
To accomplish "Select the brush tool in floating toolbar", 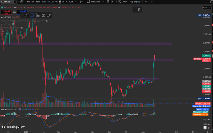I will 49,15.
